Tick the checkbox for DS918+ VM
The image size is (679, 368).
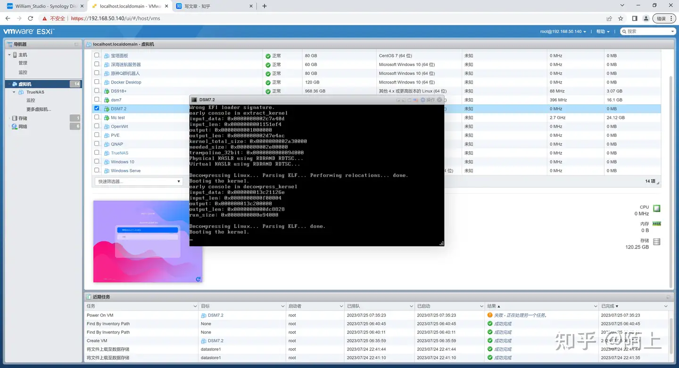[97, 91]
